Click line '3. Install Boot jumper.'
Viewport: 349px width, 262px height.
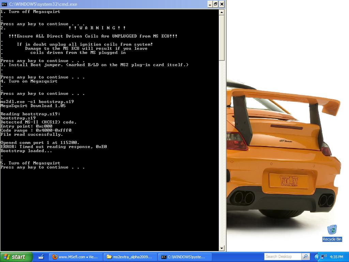tap(94, 65)
